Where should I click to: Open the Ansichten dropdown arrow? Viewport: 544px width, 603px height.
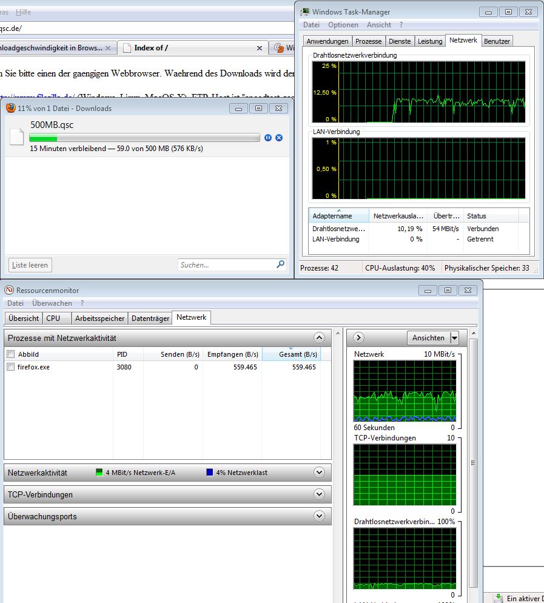point(454,338)
